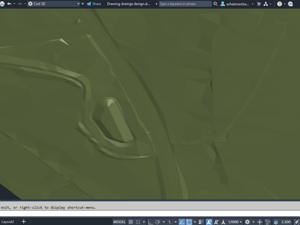This screenshot has height=225, width=300.
Task: Undo the last action
Action: 9,4
